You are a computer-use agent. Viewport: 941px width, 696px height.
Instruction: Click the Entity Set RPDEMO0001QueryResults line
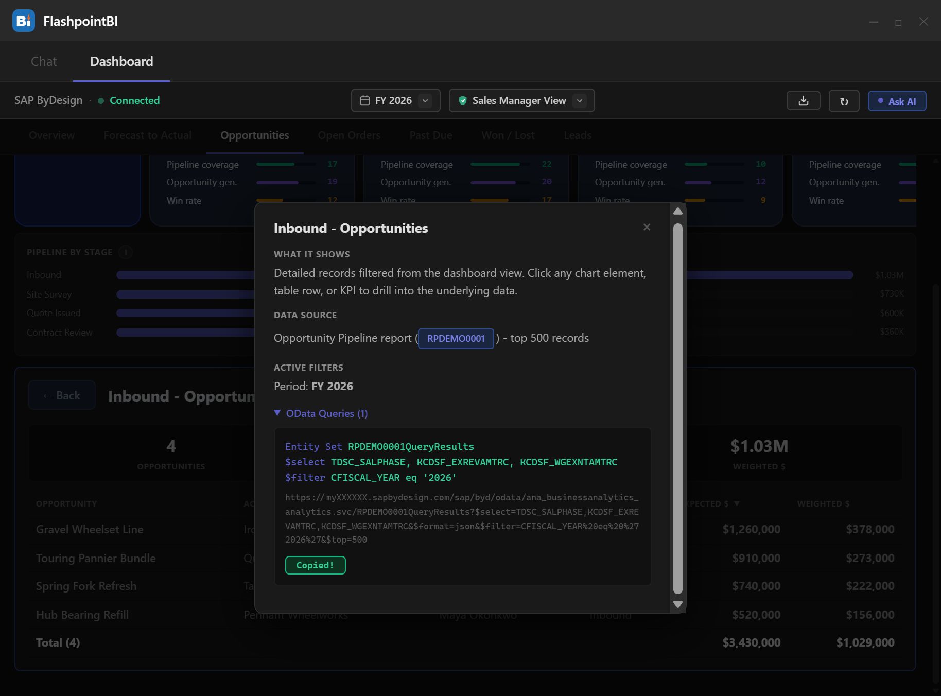(379, 447)
